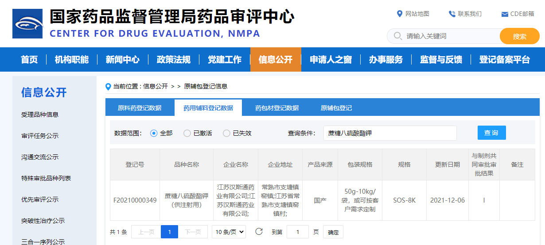Click registration number F20210000349 cell
The height and width of the screenshot is (245, 545).
coord(135,200)
